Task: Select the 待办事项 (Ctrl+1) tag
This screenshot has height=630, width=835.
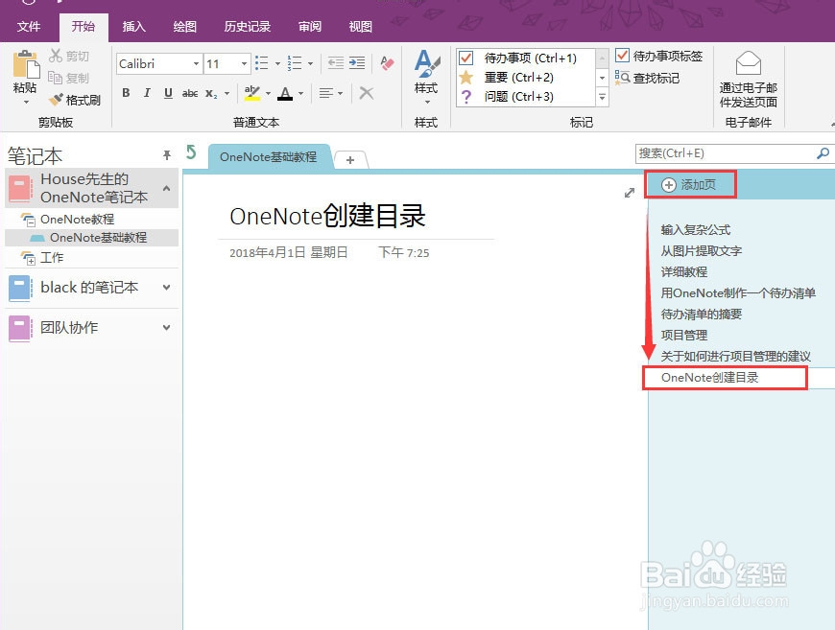Action: [x=526, y=58]
